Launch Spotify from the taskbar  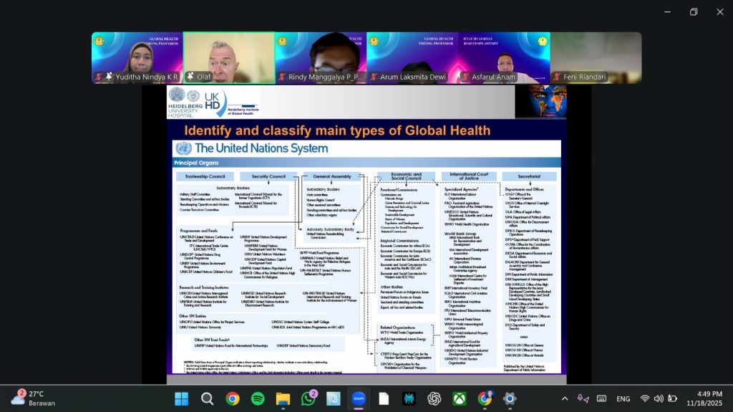[258, 398]
